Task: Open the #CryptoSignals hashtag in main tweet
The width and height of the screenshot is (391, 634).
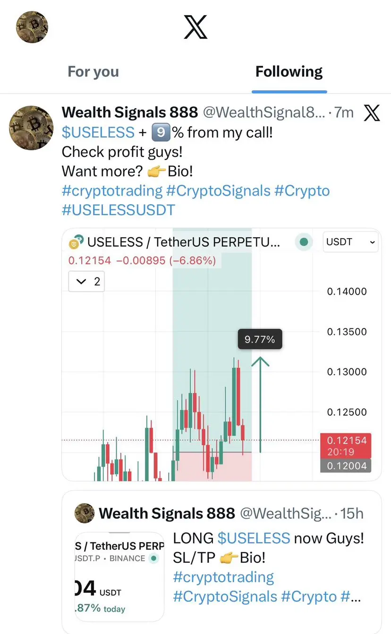Action: [x=218, y=191]
